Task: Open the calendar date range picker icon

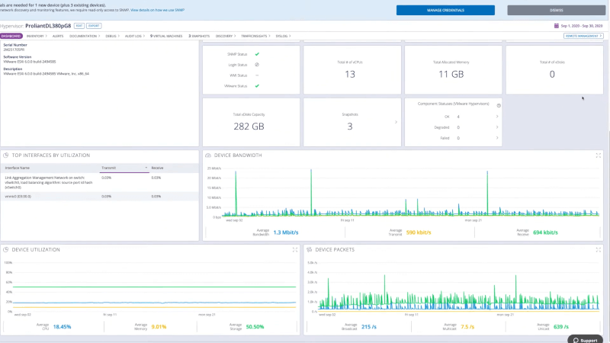Action: (x=557, y=26)
